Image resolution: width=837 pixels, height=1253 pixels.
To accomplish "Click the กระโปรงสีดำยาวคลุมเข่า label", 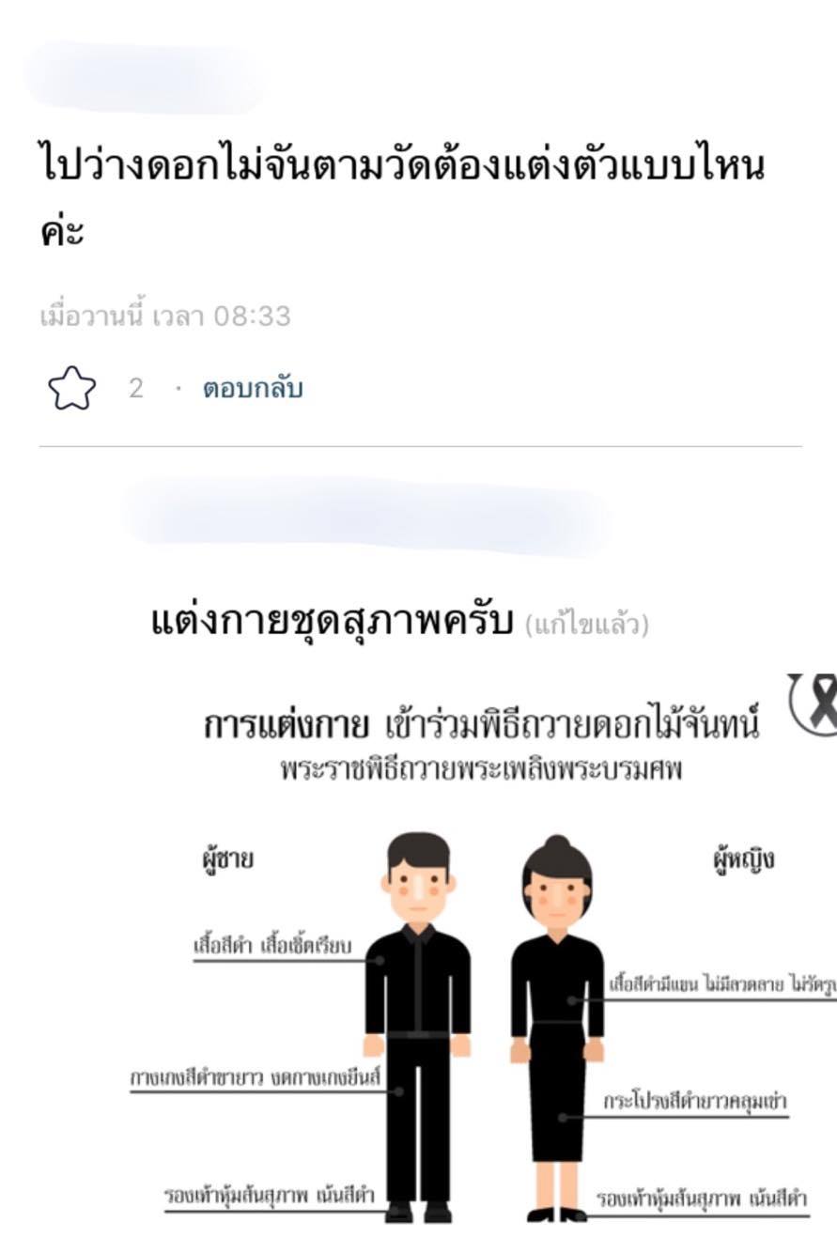I will pyautogui.click(x=696, y=1100).
